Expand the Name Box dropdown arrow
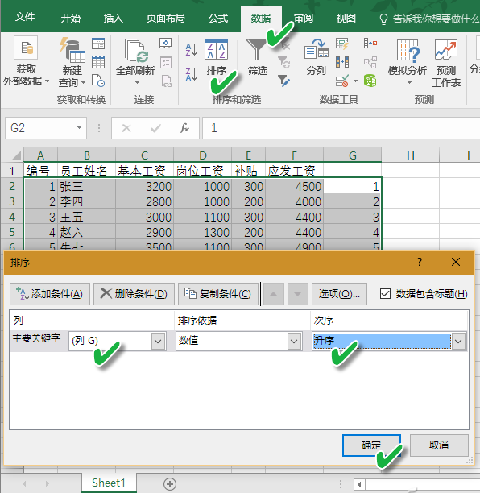 [x=79, y=127]
